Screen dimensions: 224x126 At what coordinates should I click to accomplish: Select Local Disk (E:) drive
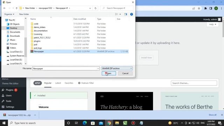click(16, 59)
